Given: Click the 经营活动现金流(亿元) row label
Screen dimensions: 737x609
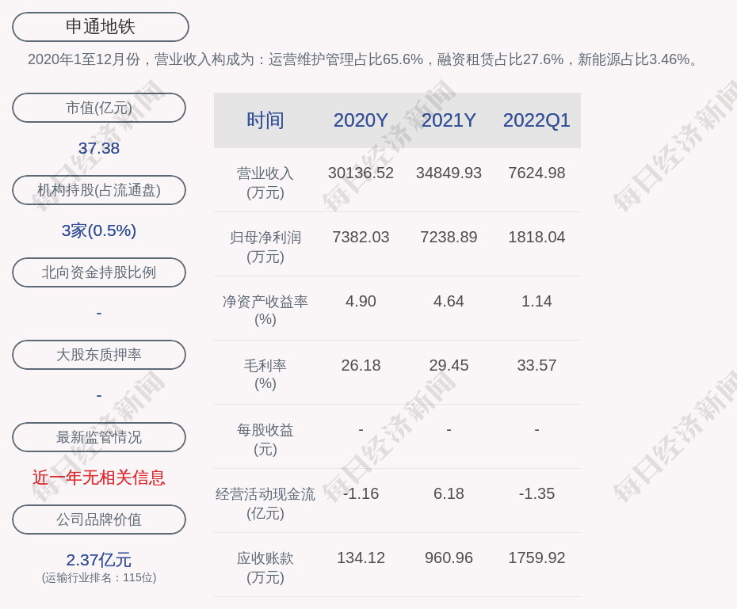Looking at the screenshot, I should pyautogui.click(x=265, y=504).
